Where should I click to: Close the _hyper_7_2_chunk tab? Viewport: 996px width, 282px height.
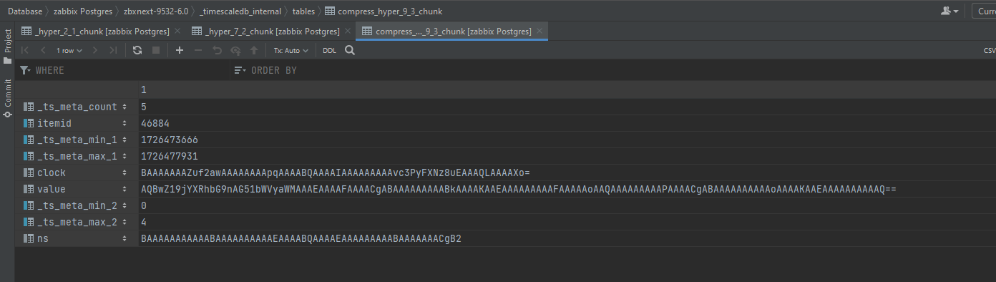[x=348, y=31]
